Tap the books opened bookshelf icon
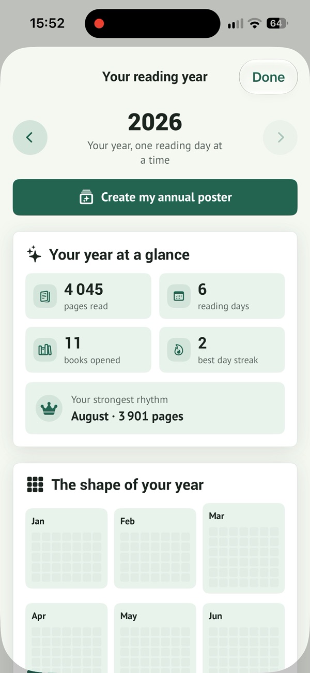 (x=45, y=350)
